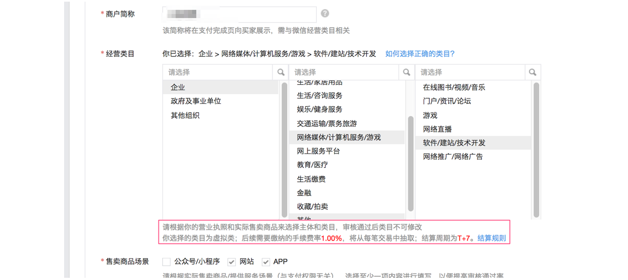Screen dimensions: 628x280
Task: Click the search icon in the third category column
Action: (533, 72)
